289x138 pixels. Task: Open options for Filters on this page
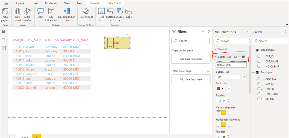click(208, 51)
